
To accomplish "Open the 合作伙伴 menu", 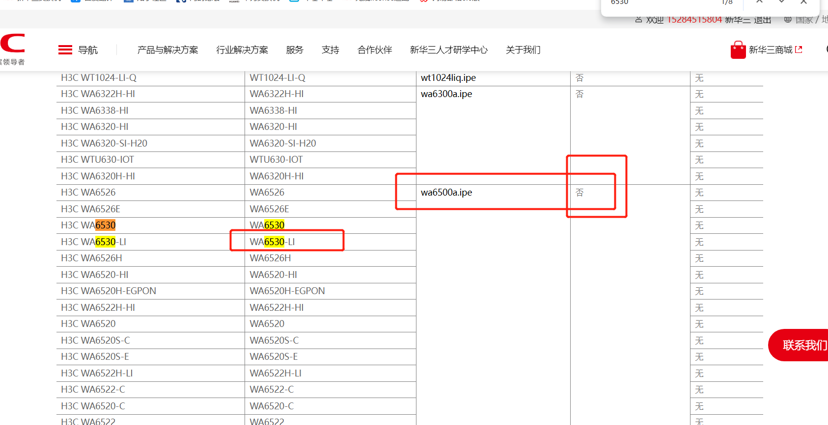I will [375, 50].
